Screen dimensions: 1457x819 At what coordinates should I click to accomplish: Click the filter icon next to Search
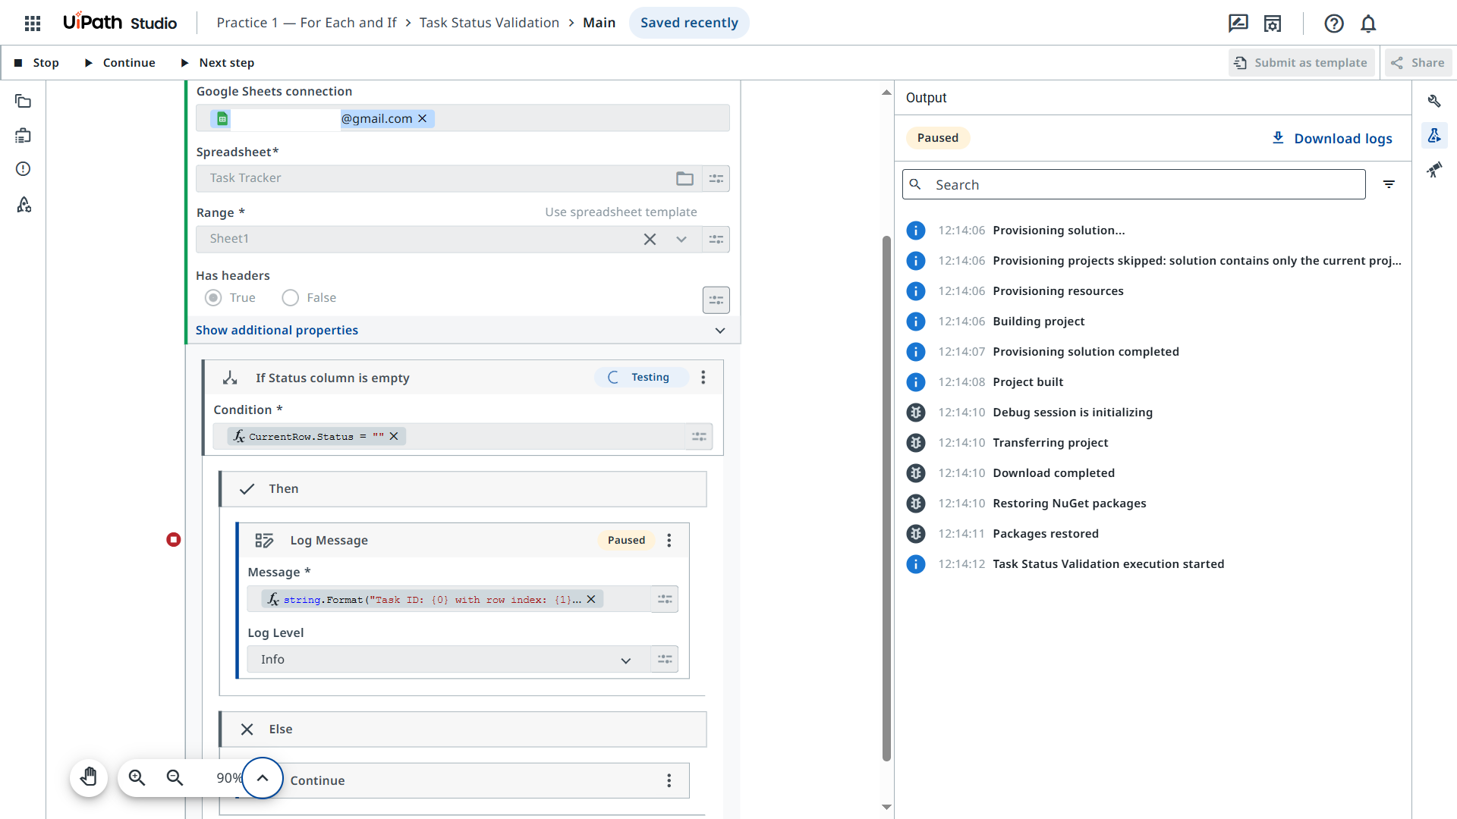tap(1389, 184)
